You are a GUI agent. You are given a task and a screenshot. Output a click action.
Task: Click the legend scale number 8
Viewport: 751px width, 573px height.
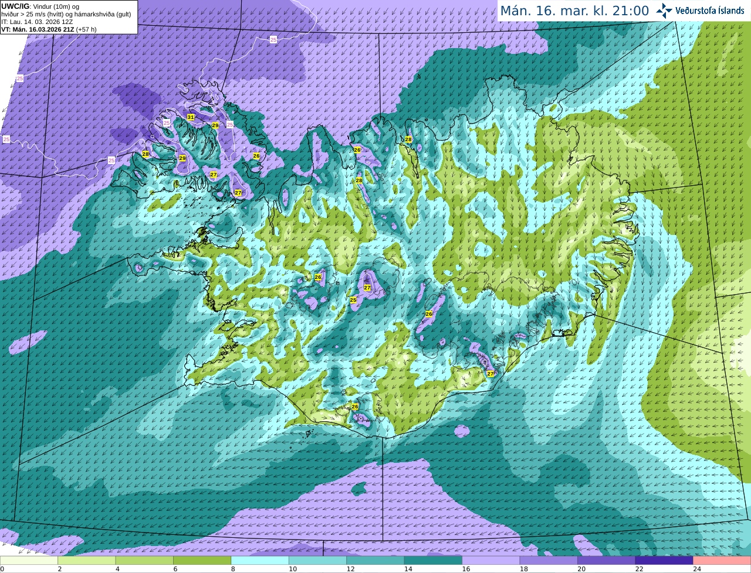pos(233,569)
